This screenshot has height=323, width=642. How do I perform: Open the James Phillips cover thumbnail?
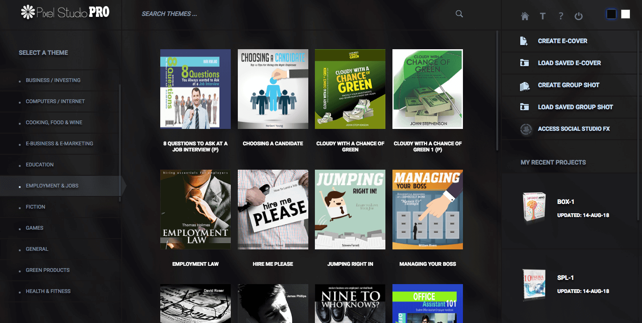click(x=273, y=303)
